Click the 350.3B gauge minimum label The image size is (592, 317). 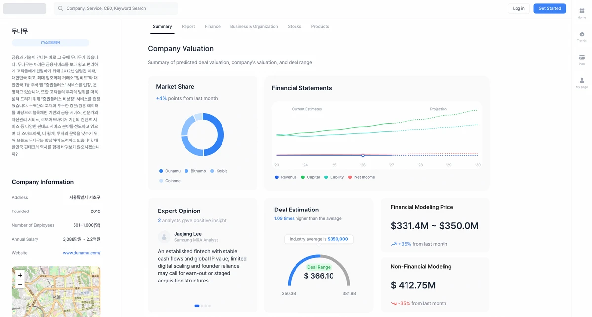289,293
